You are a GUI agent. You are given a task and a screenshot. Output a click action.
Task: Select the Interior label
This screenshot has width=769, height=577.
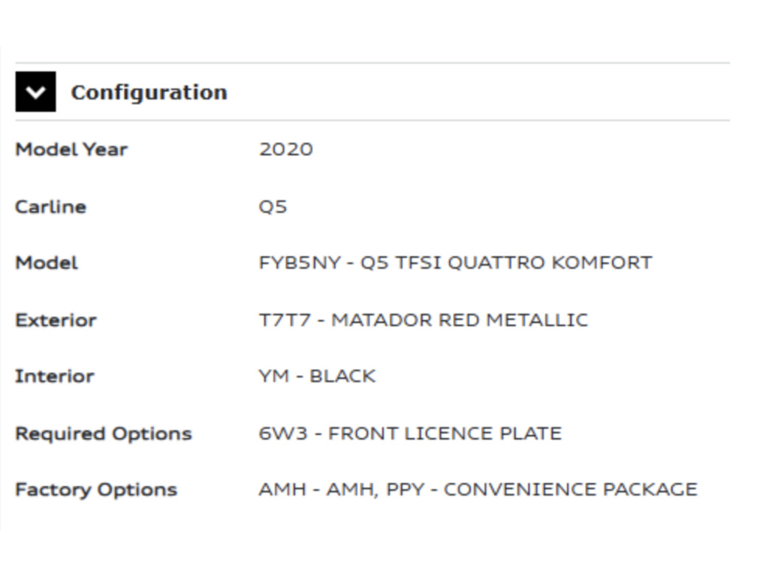tap(54, 376)
